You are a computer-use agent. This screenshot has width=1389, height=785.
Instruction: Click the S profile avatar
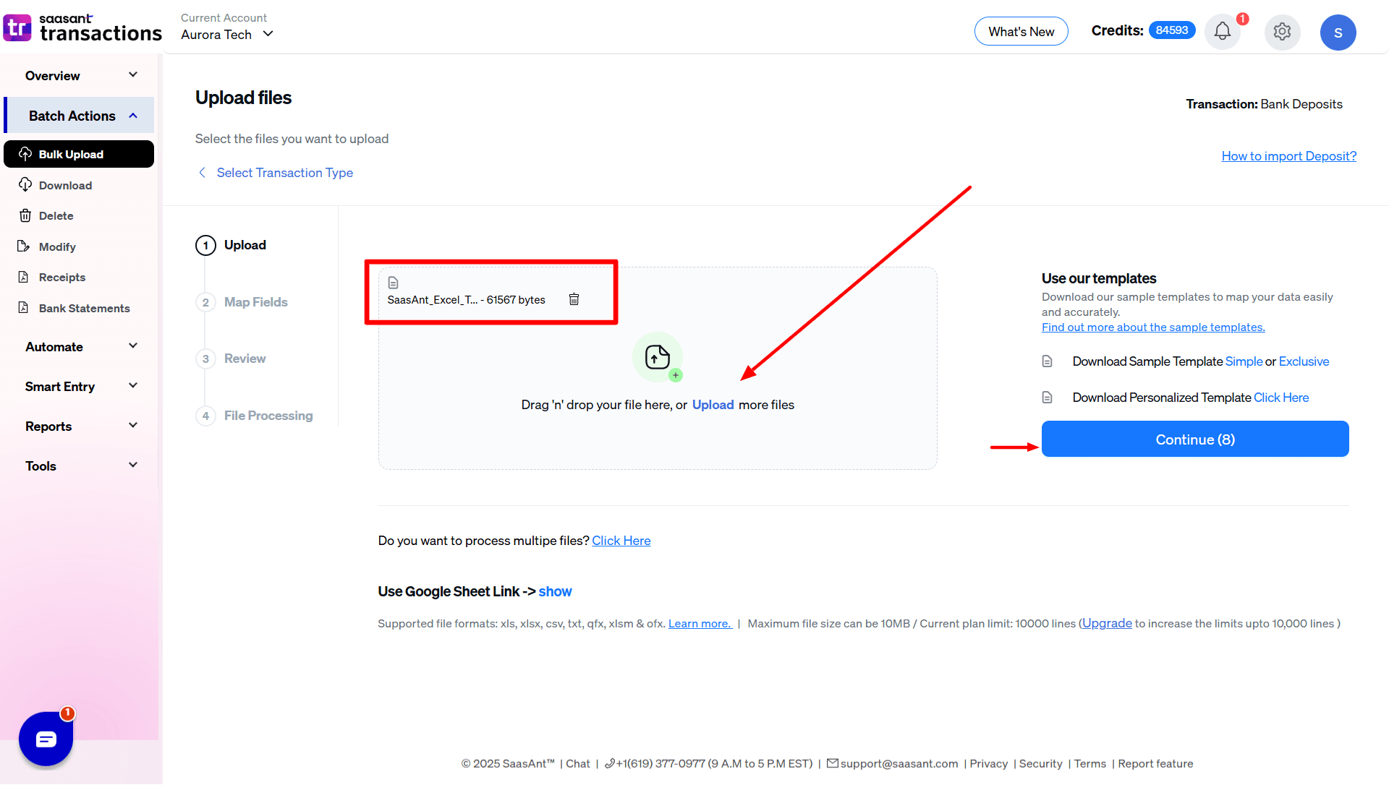click(x=1338, y=32)
